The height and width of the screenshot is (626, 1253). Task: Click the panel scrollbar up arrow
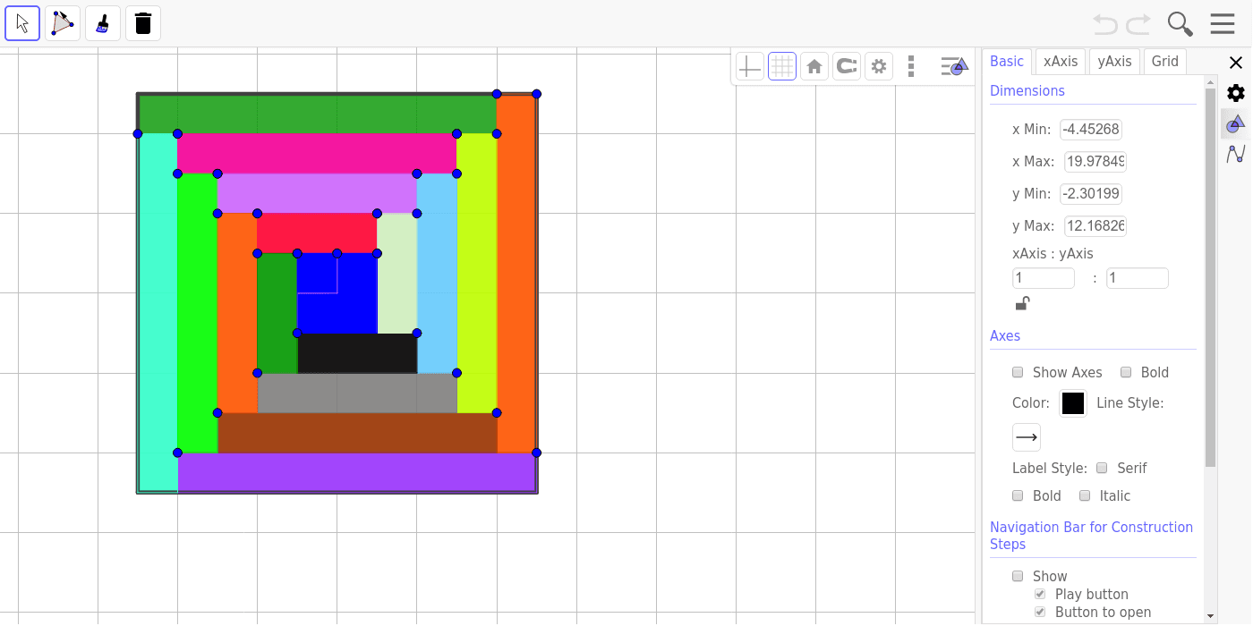tap(1211, 81)
